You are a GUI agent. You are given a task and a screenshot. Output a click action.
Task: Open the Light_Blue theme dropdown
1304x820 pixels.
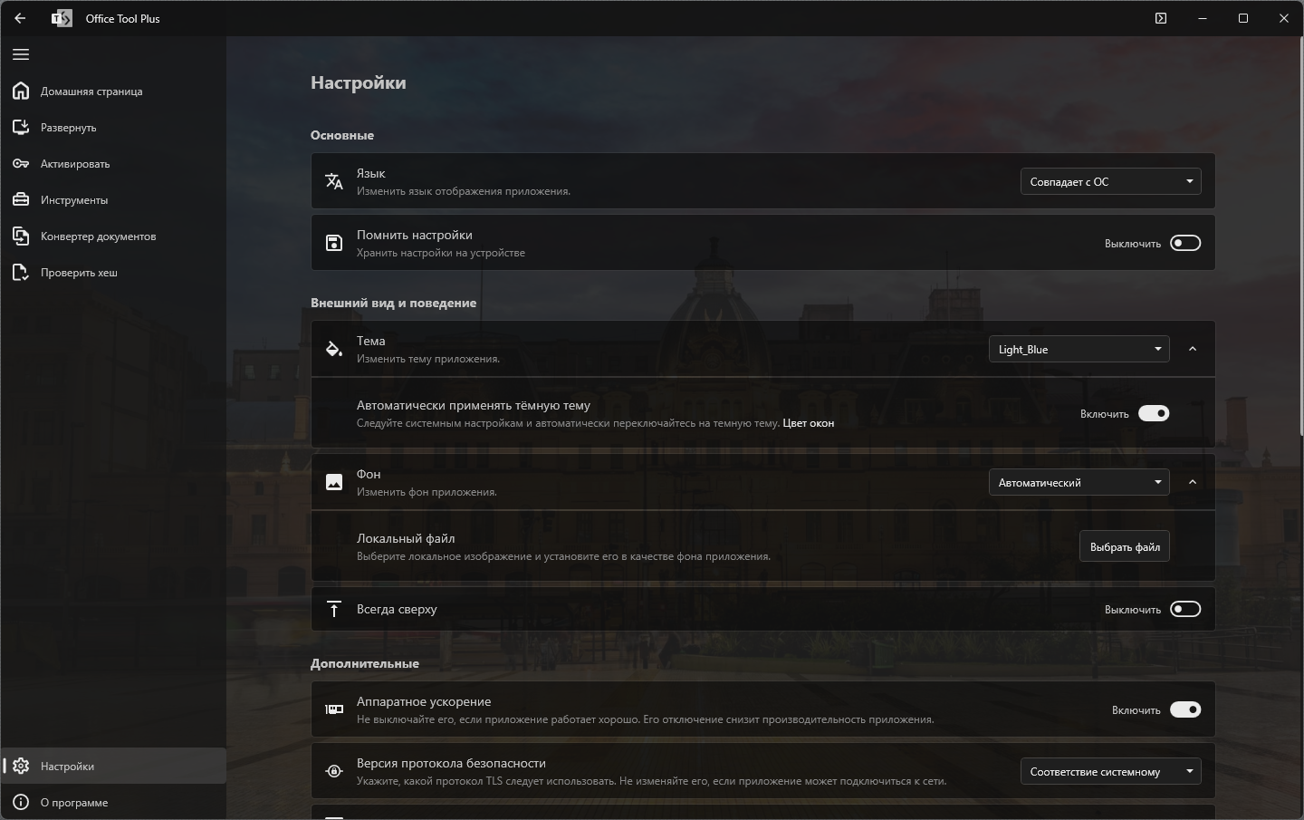click(1079, 349)
